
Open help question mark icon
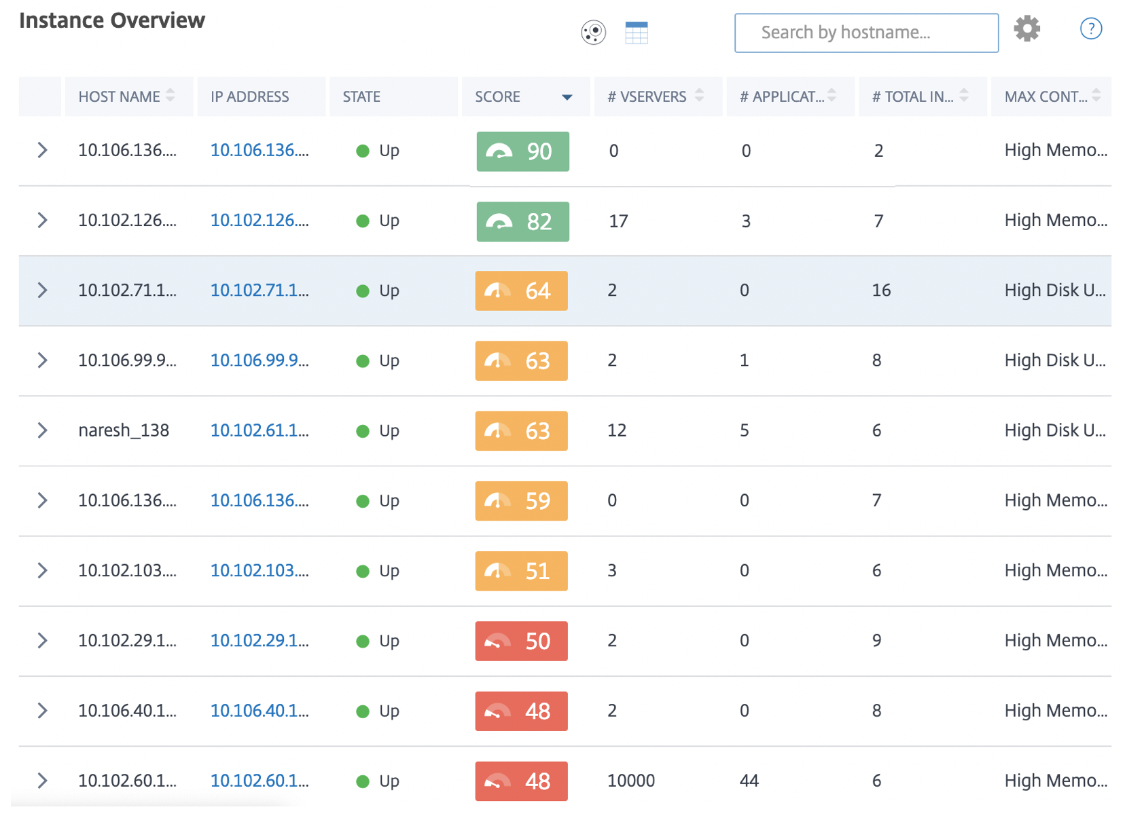click(1091, 29)
